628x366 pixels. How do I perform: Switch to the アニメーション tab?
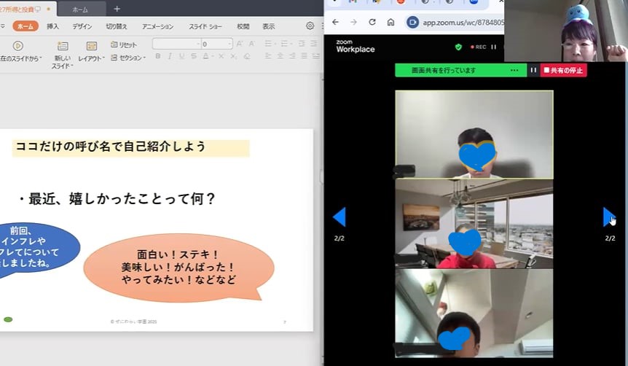click(x=157, y=26)
